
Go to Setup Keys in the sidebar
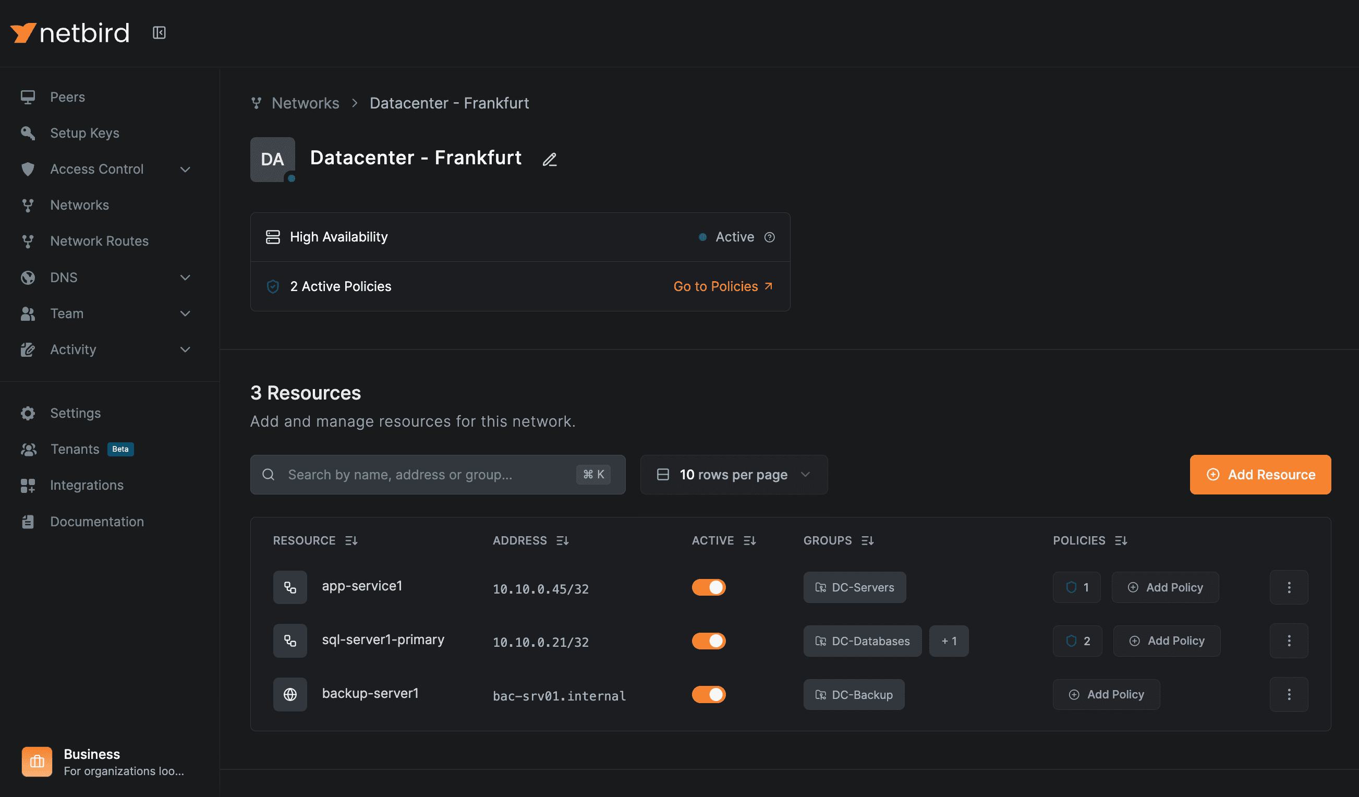[84, 133]
